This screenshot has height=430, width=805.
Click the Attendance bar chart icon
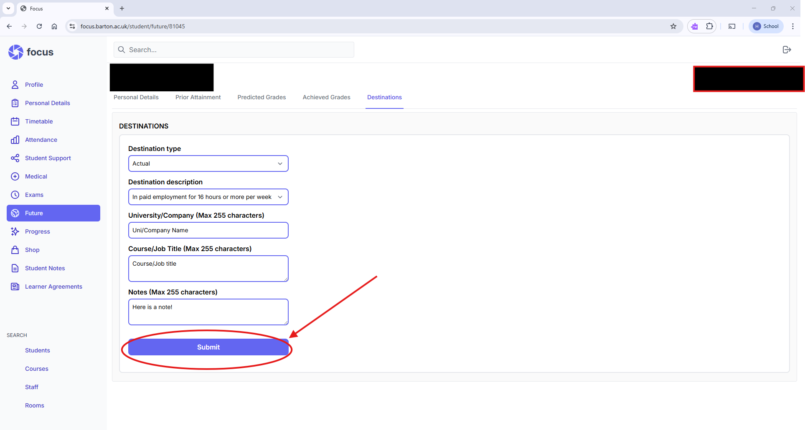(x=15, y=140)
